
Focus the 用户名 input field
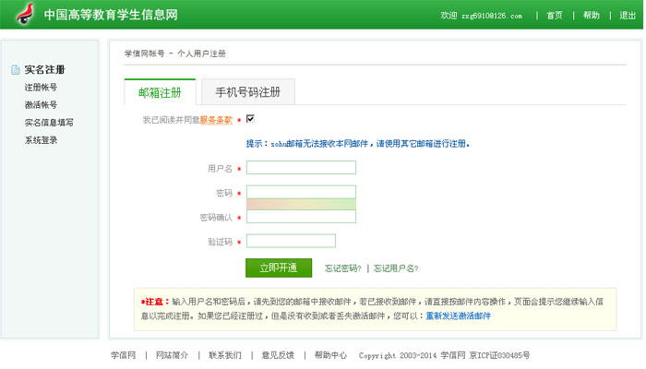click(x=301, y=168)
